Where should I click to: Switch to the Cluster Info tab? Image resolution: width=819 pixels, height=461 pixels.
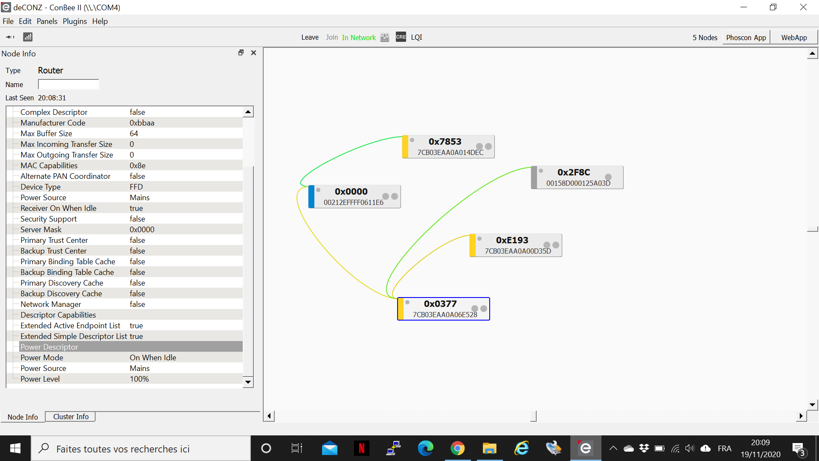[71, 417]
